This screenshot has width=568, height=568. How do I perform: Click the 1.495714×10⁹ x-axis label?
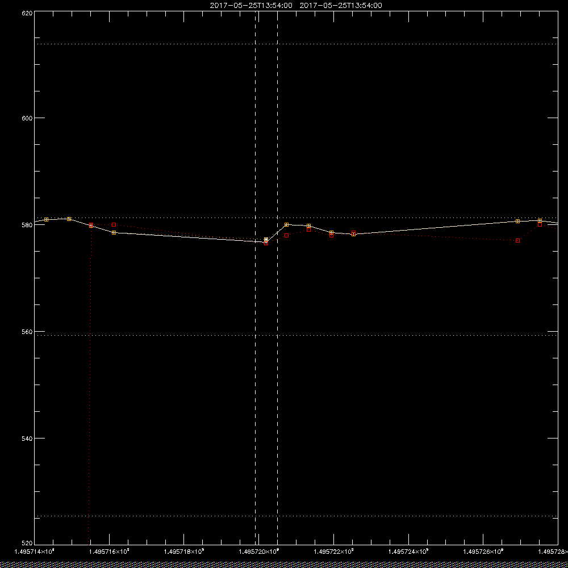(x=35, y=552)
